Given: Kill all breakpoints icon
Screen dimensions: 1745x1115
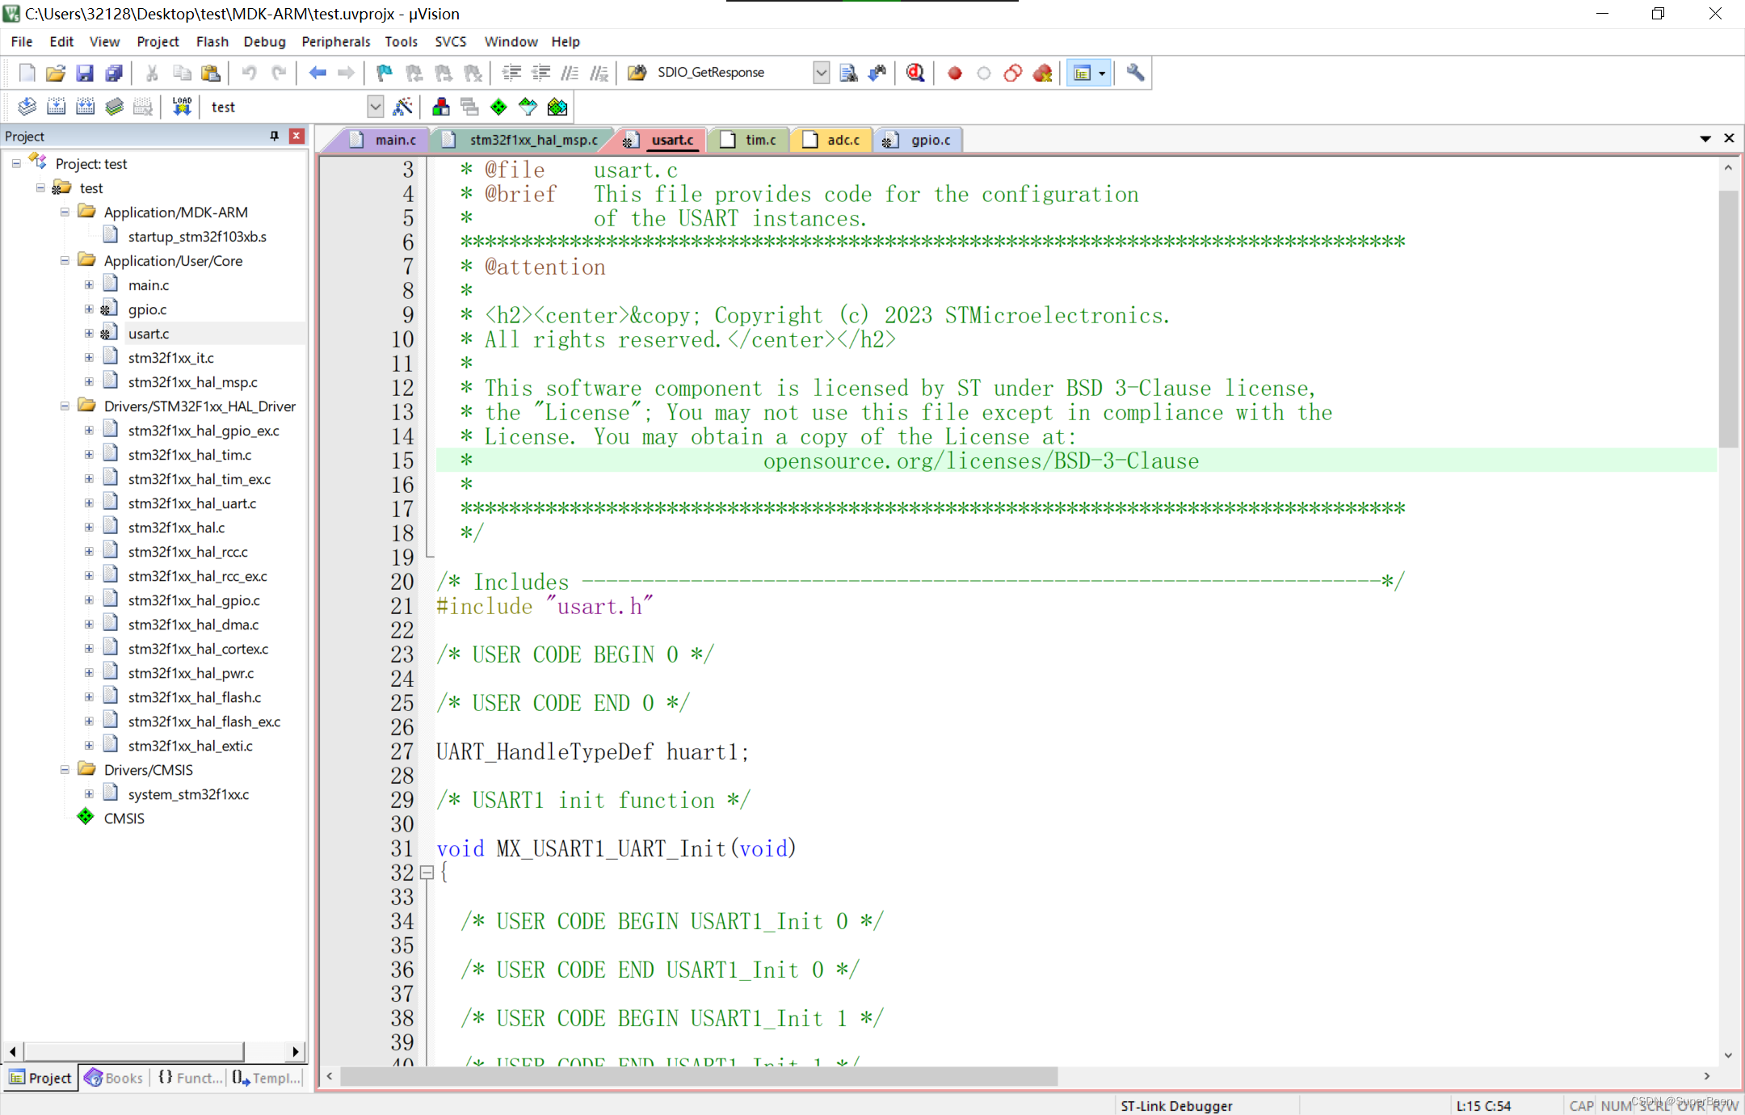Looking at the screenshot, I should (1042, 73).
